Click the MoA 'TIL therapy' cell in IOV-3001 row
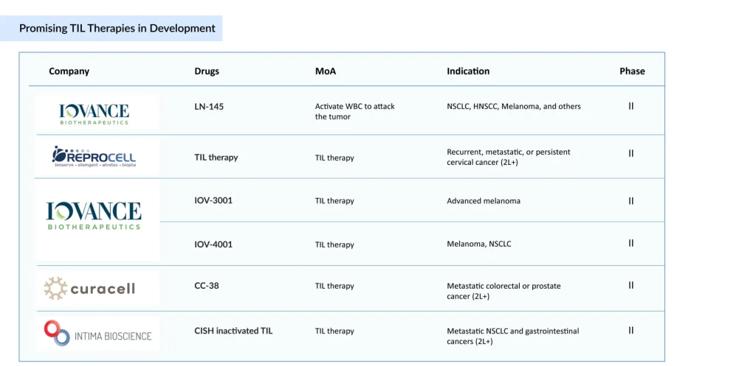The height and width of the screenshot is (366, 756). (x=334, y=201)
